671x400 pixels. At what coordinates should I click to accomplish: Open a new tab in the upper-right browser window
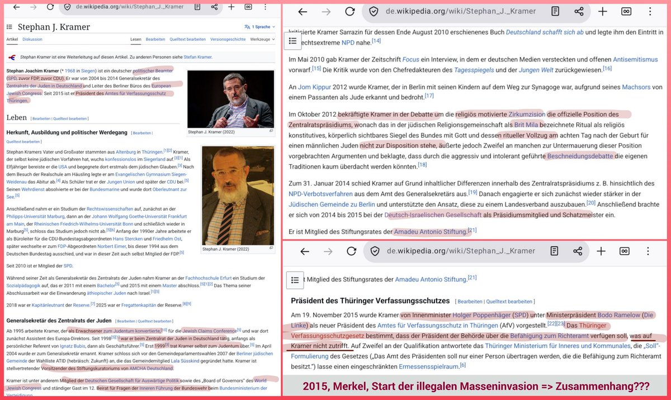[602, 12]
